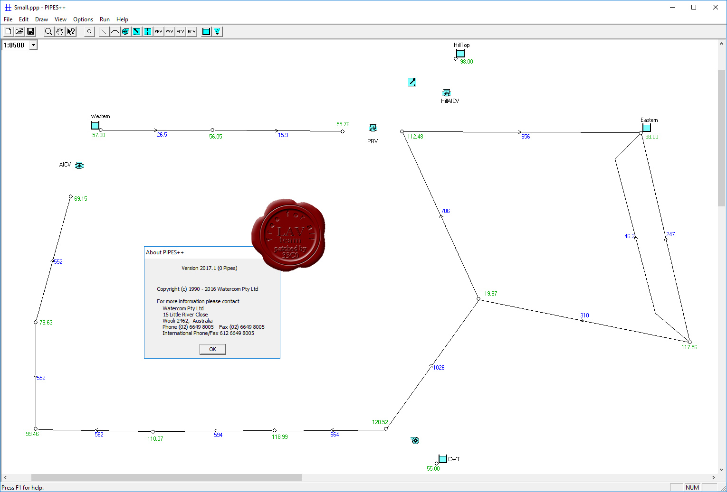Select the node circle tool
This screenshot has width=727, height=492.
tap(89, 32)
